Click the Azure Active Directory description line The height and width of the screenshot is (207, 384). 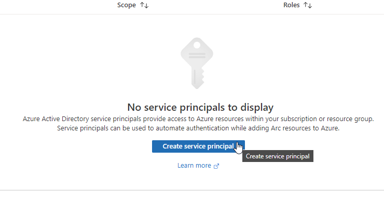198,119
